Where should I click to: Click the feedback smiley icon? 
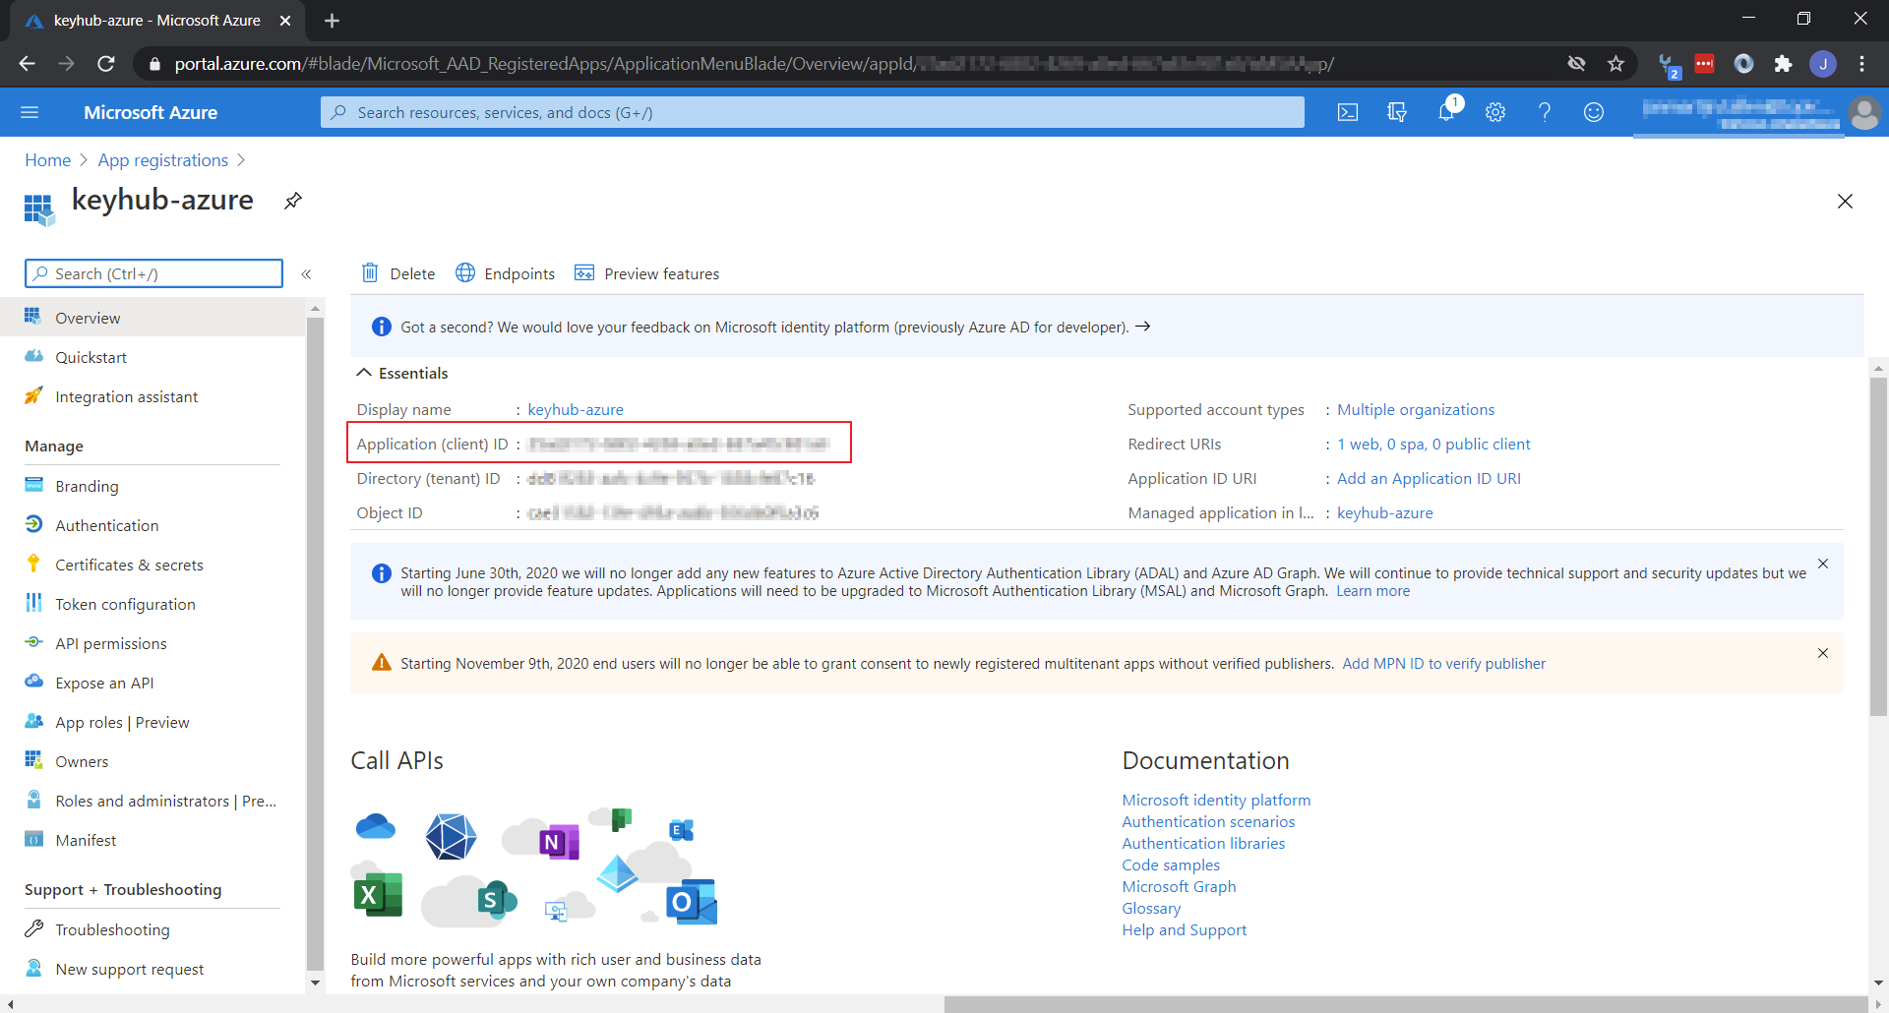[x=1594, y=113]
